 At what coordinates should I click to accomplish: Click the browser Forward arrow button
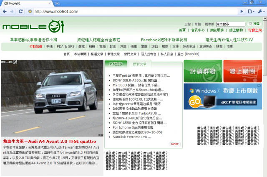point(12,11)
